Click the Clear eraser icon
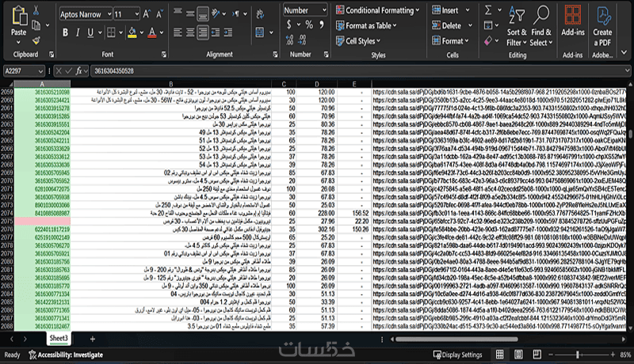 [x=488, y=40]
